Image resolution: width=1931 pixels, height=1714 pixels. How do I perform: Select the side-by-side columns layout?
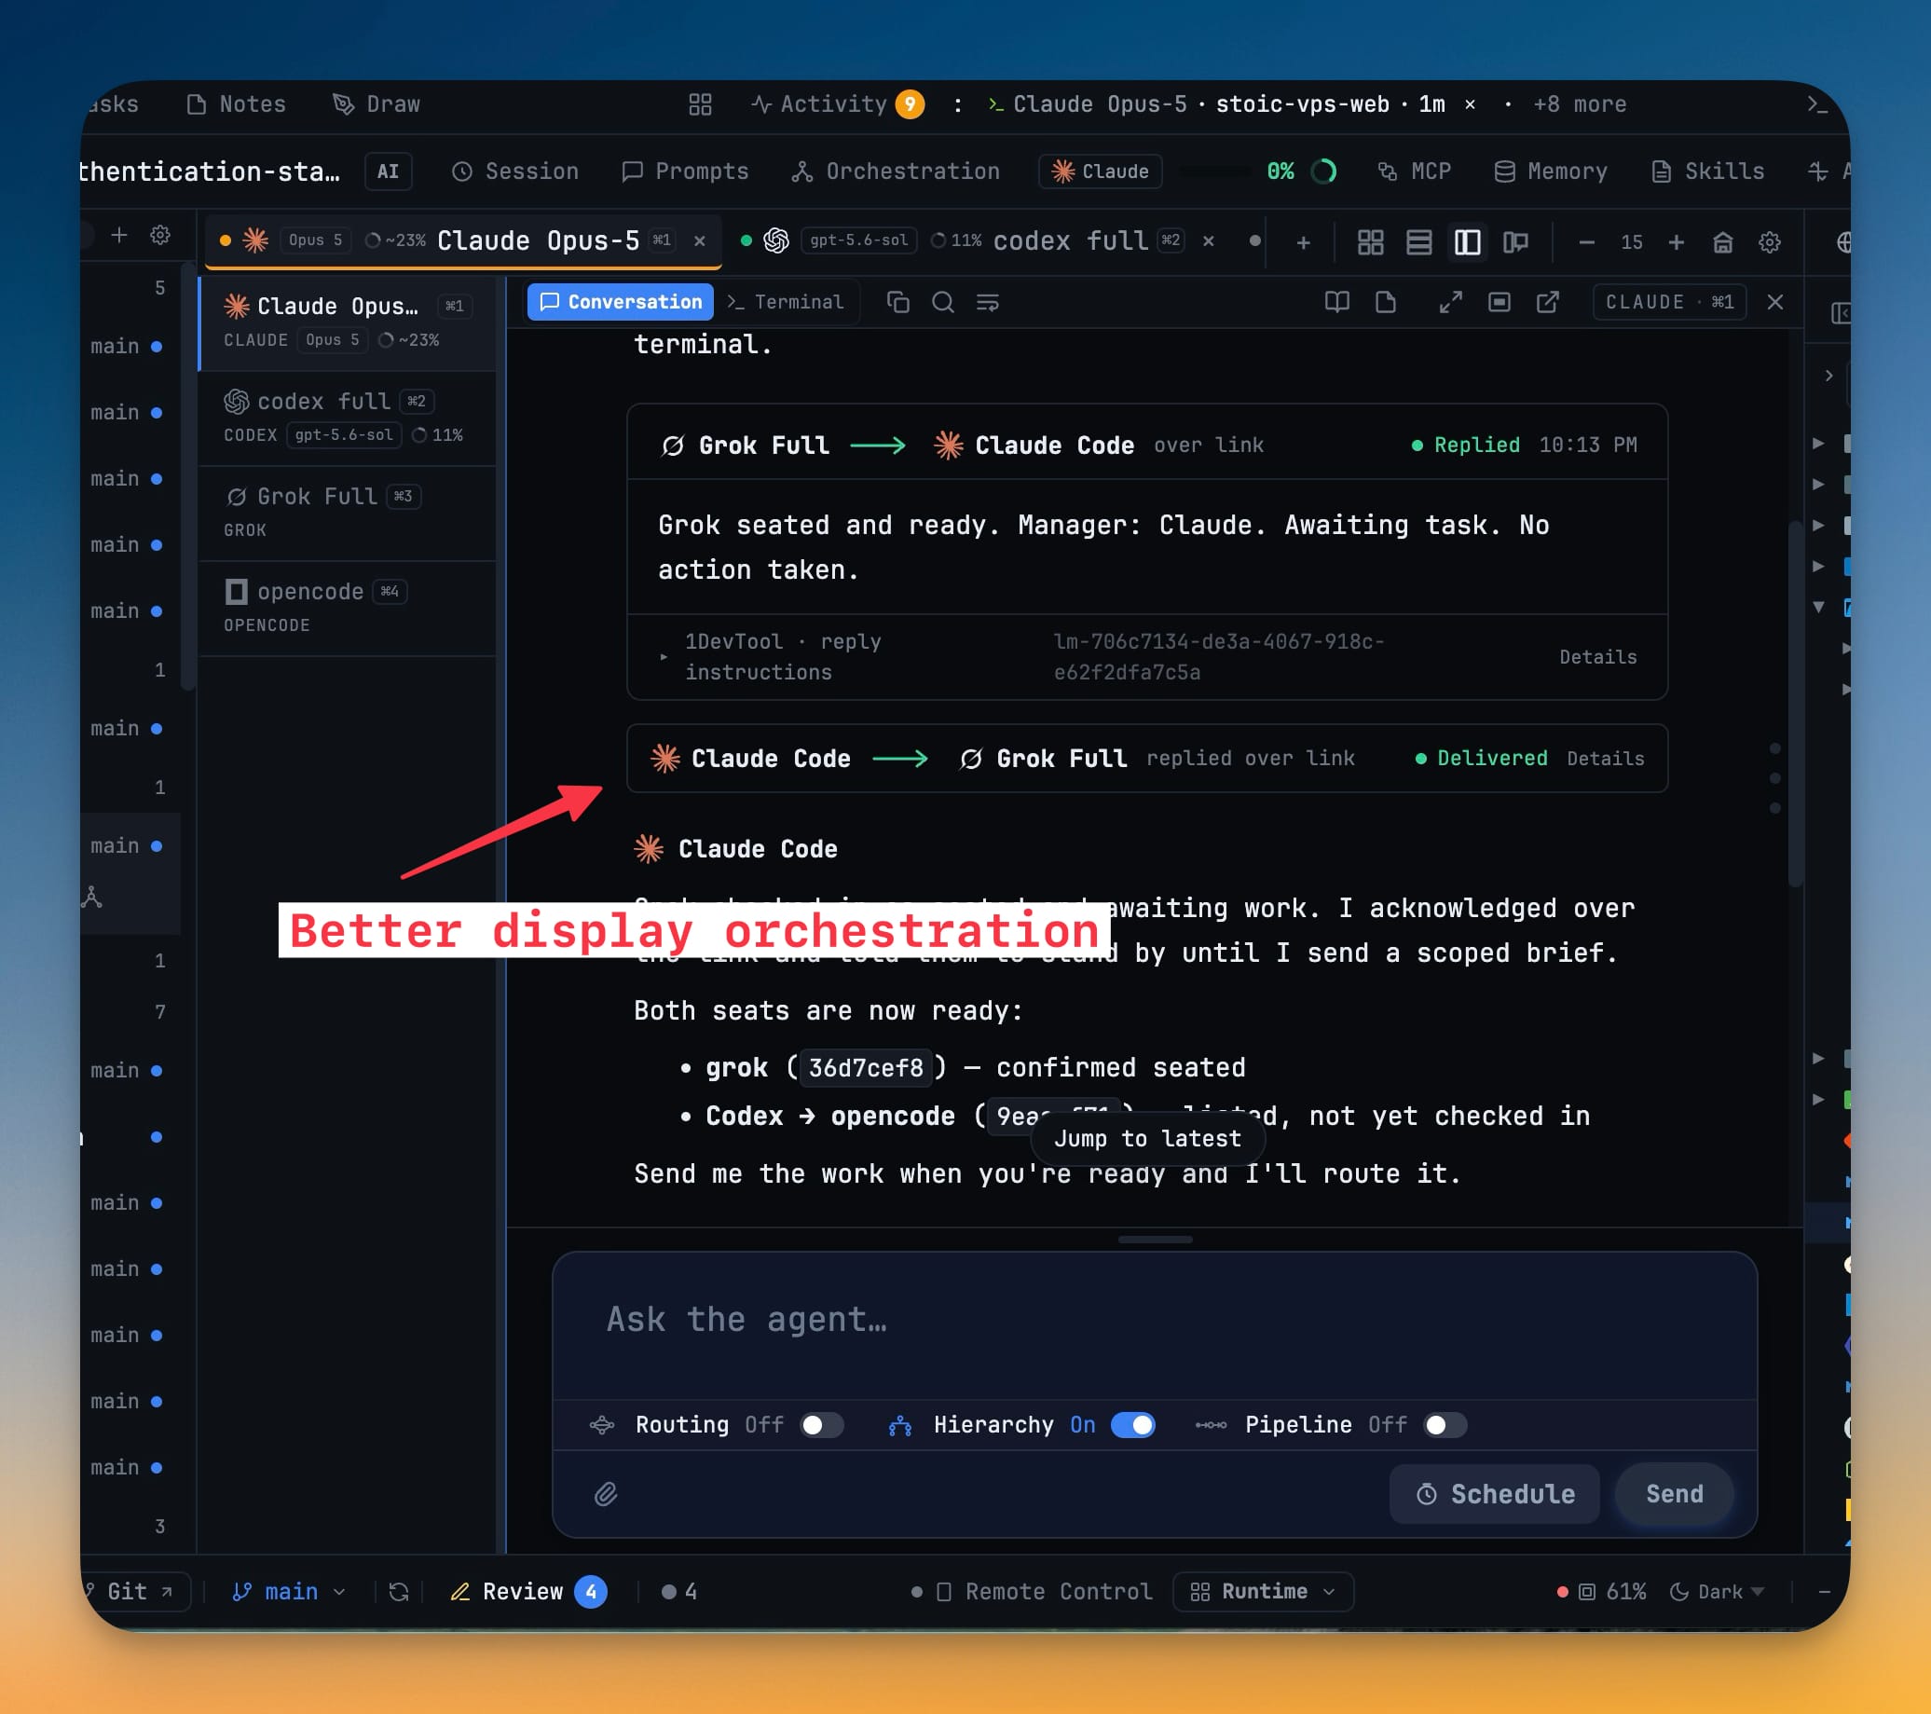[x=1467, y=243]
